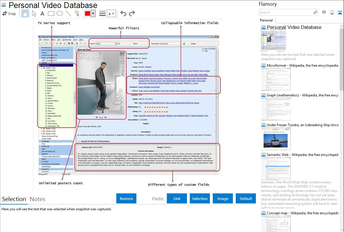Image resolution: width=344 pixels, height=232 pixels.
Task: Click the Default paste button
Action: (x=246, y=199)
